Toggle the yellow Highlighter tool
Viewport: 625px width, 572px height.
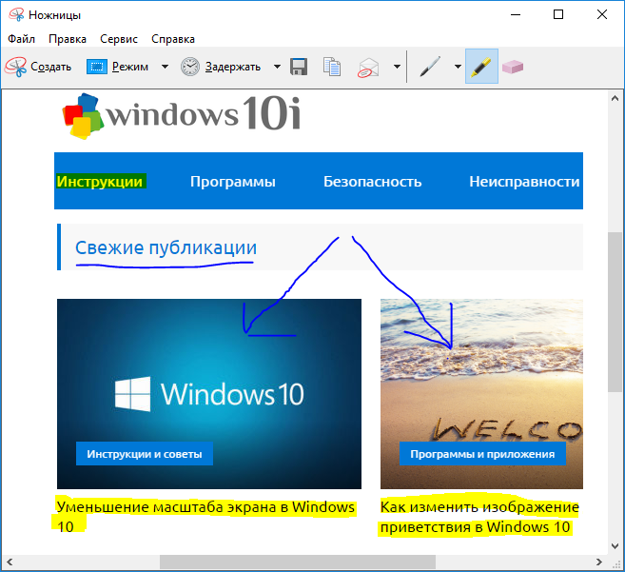coord(481,67)
